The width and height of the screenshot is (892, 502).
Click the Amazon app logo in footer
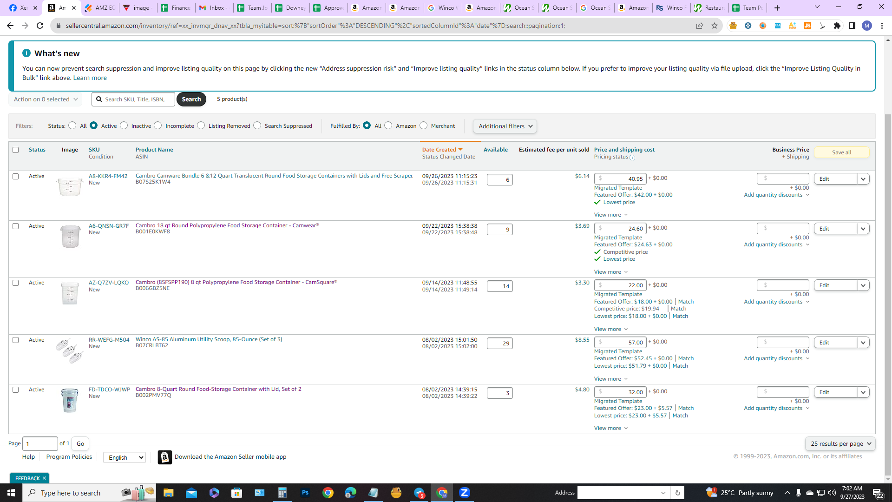(x=164, y=457)
